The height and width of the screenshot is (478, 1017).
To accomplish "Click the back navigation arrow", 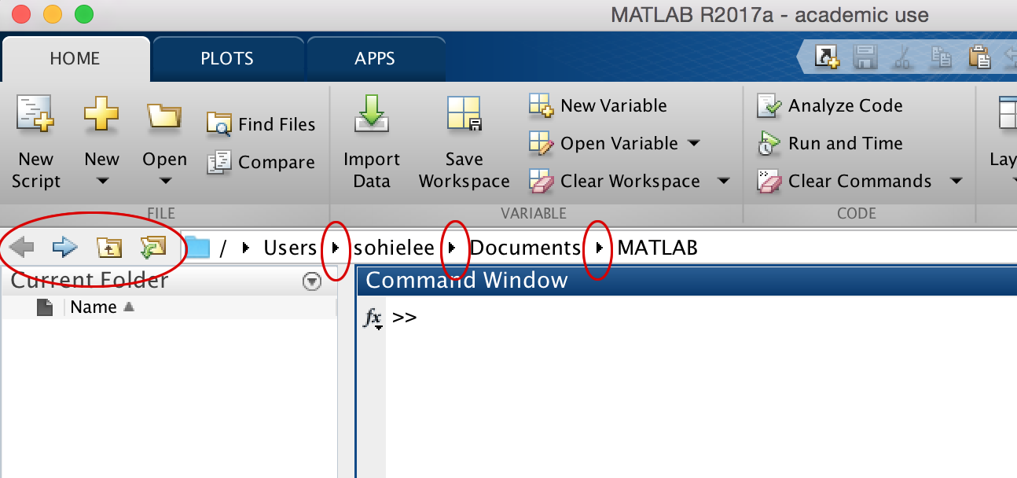I will 21,246.
